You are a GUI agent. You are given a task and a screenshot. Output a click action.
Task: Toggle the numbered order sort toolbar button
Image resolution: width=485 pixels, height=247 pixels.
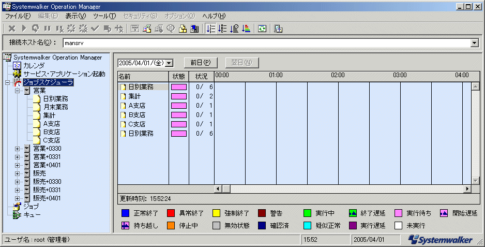tap(210, 29)
